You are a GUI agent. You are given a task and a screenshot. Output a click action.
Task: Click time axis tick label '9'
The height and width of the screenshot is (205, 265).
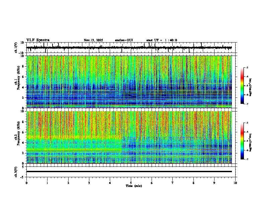pos(214,183)
